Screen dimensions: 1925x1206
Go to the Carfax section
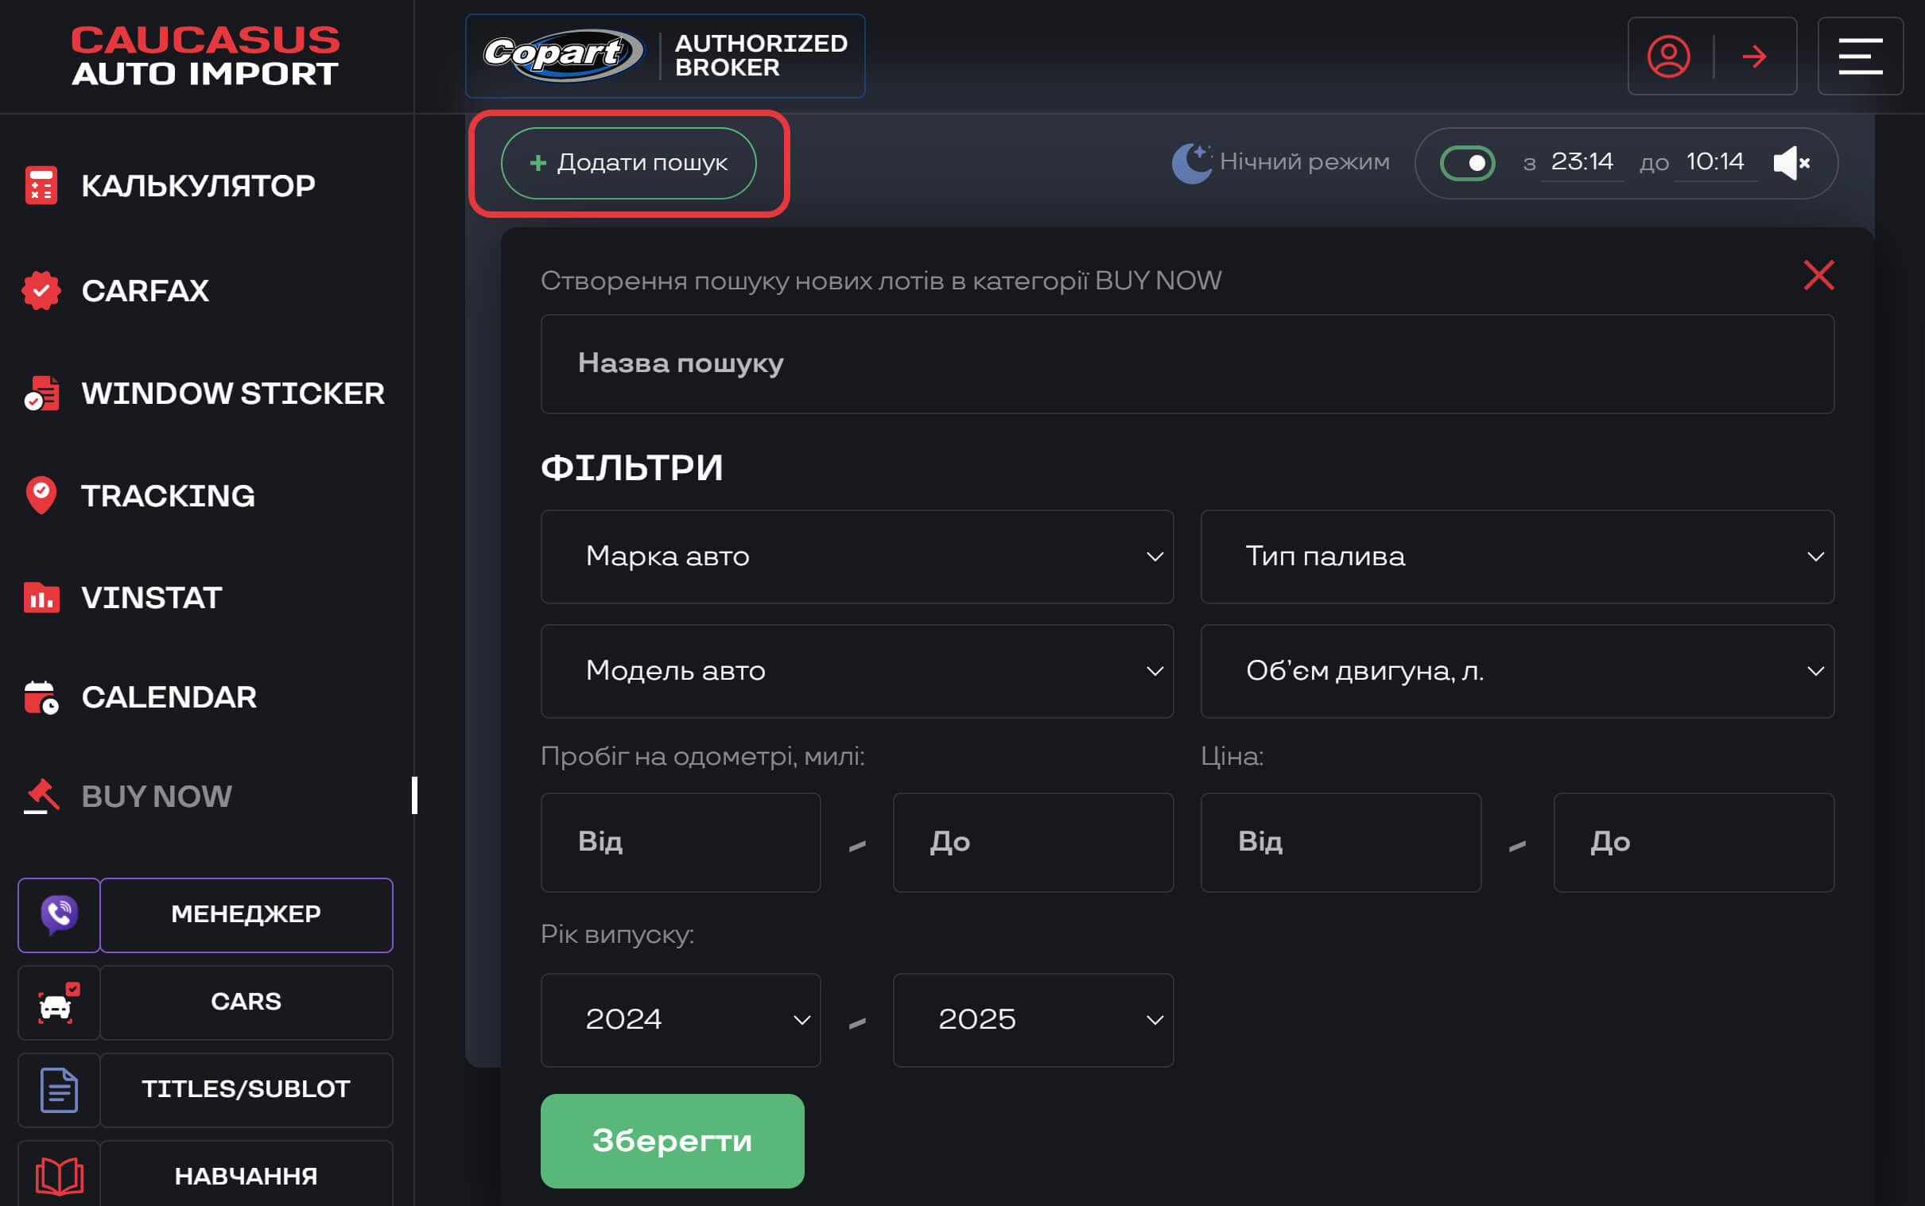point(145,291)
